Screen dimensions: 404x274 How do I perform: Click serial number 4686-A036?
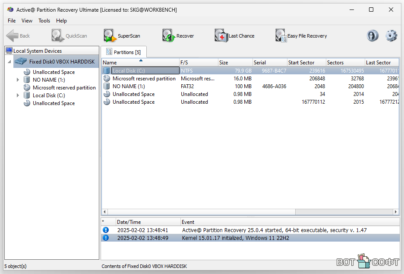[x=274, y=86]
